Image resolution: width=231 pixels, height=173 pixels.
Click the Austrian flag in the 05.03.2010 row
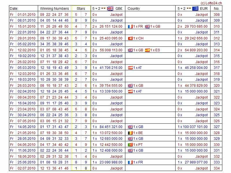[x=130, y=68]
